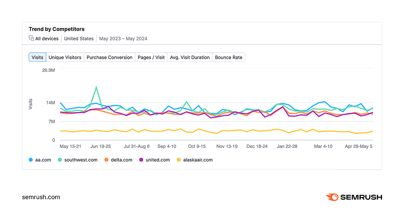The image size is (404, 208).
Task: Click the Jul 31-Aug 6 axis label
Action: click(136, 147)
